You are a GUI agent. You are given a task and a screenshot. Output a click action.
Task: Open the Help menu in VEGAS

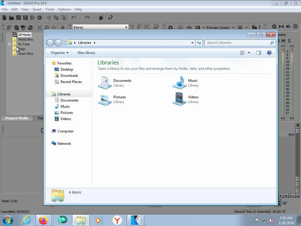pyautogui.click(x=78, y=9)
